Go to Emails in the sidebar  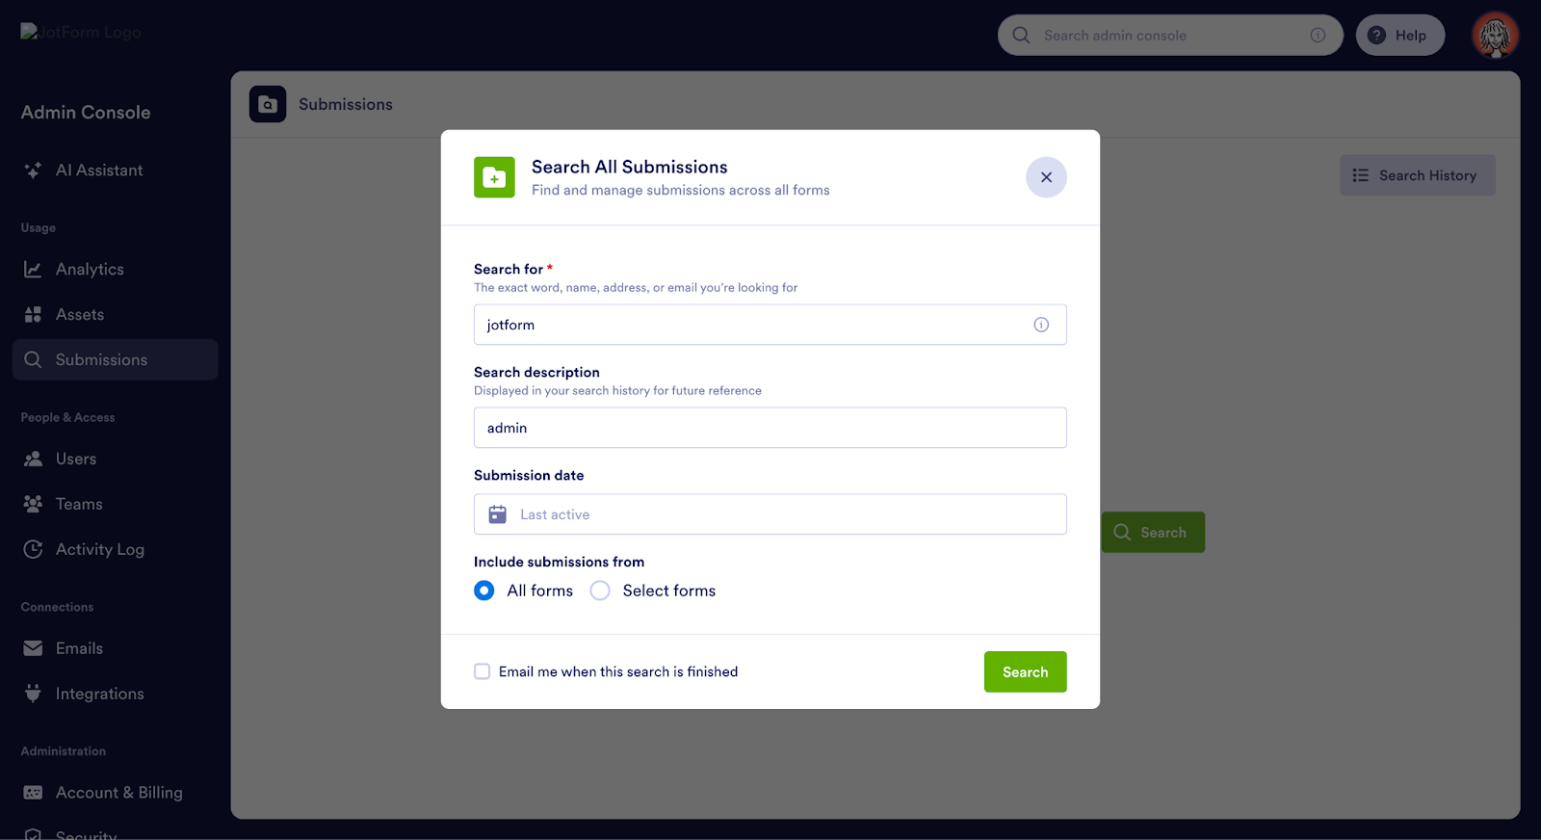pos(116,648)
